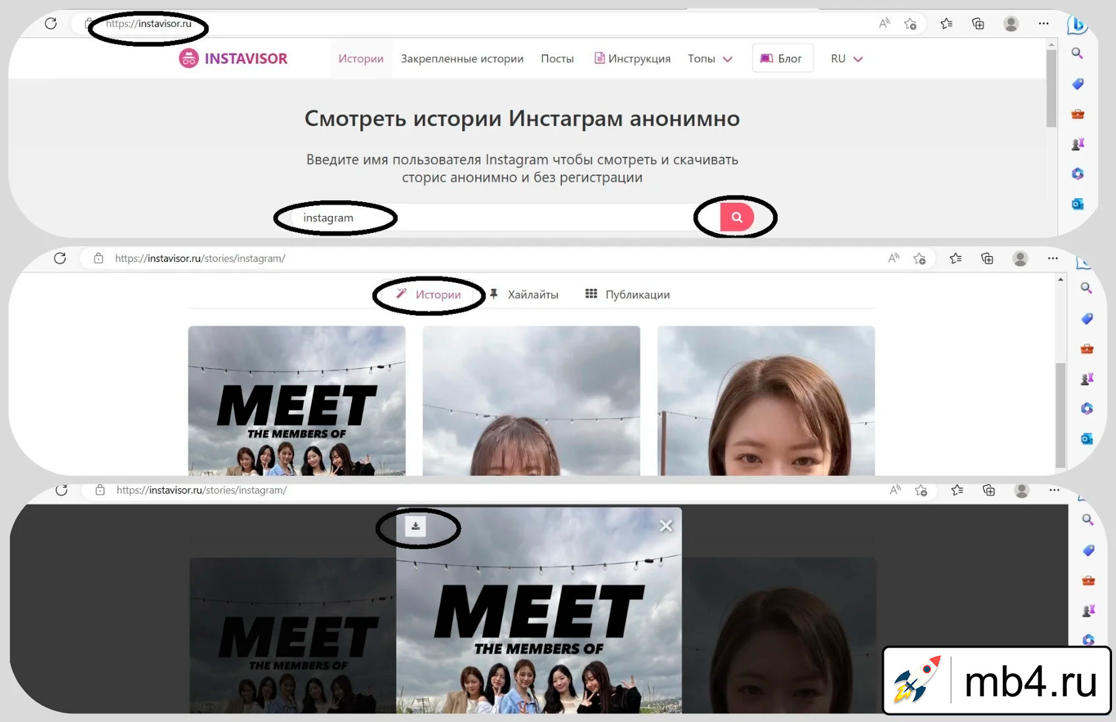Open sidebar search in the home page browser

tap(1077, 53)
